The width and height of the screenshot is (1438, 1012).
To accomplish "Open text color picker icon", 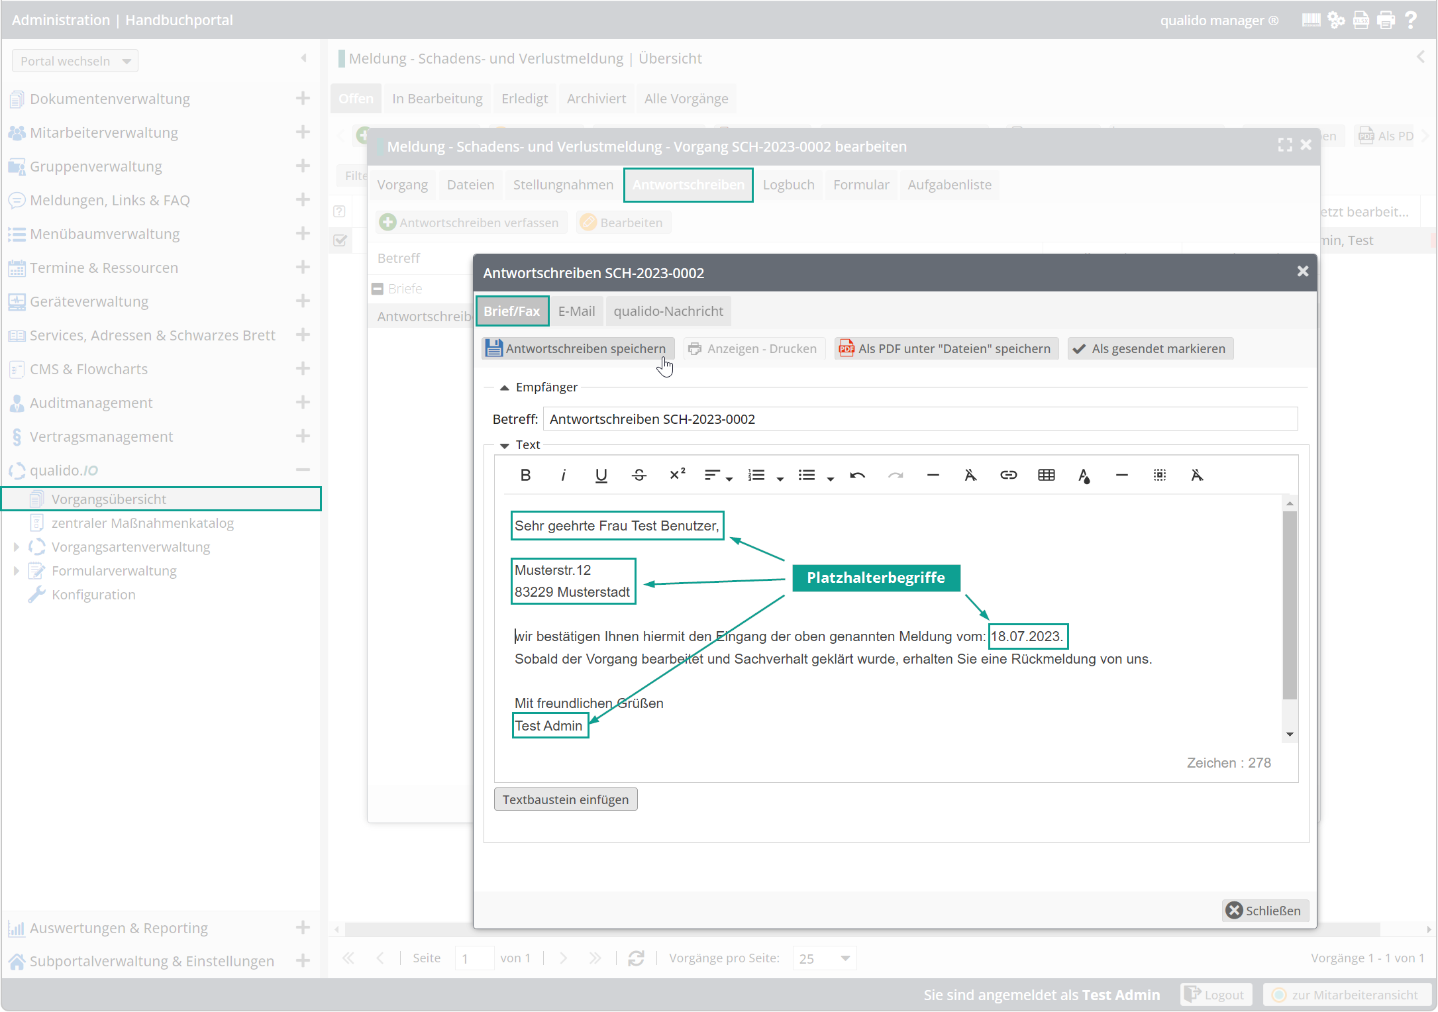I will (x=1084, y=476).
